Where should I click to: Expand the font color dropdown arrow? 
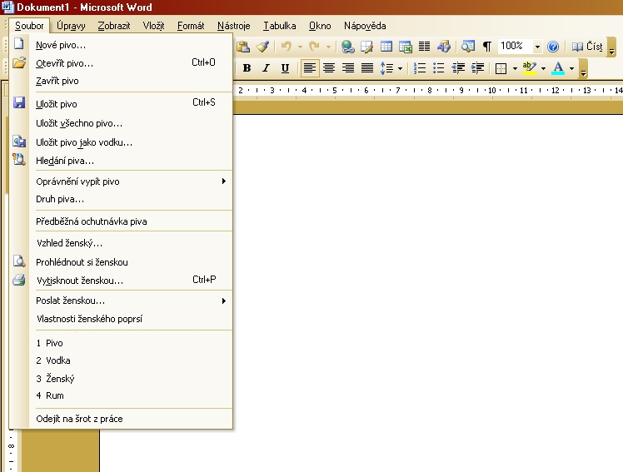571,68
